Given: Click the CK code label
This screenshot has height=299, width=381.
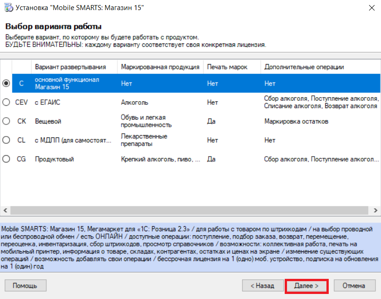Looking at the screenshot, I should tap(22, 121).
